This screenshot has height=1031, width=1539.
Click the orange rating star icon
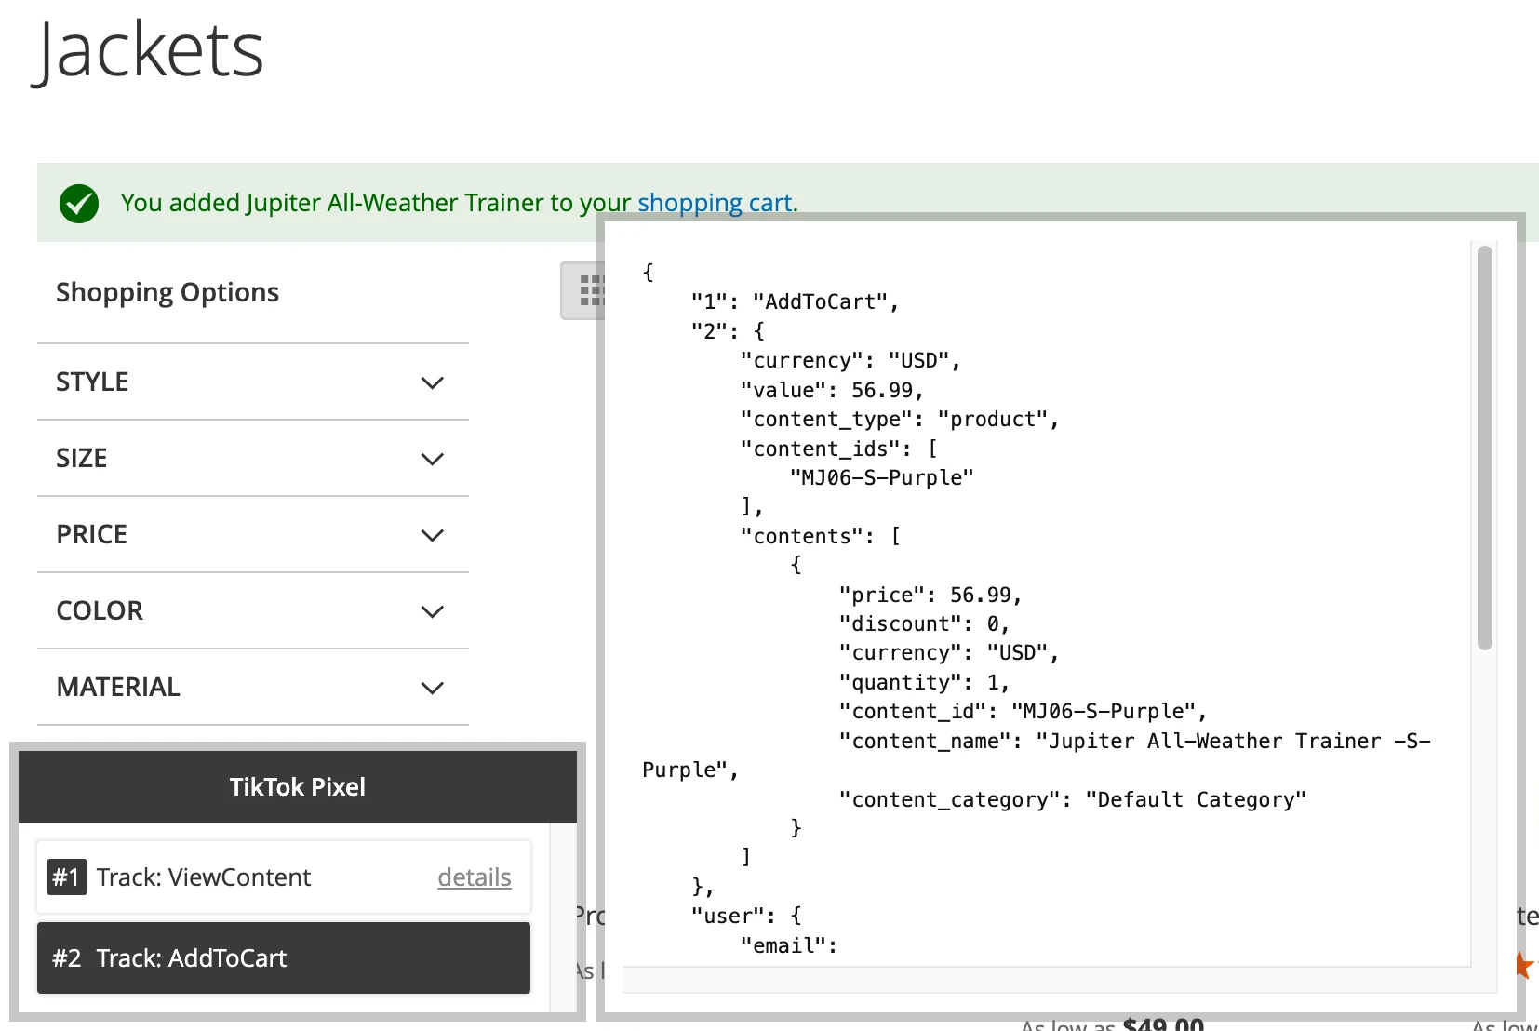[1525, 965]
